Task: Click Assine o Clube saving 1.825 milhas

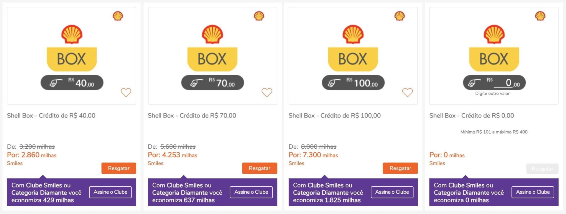Action: tap(392, 192)
